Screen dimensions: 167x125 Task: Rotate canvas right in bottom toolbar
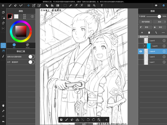[94, 120]
